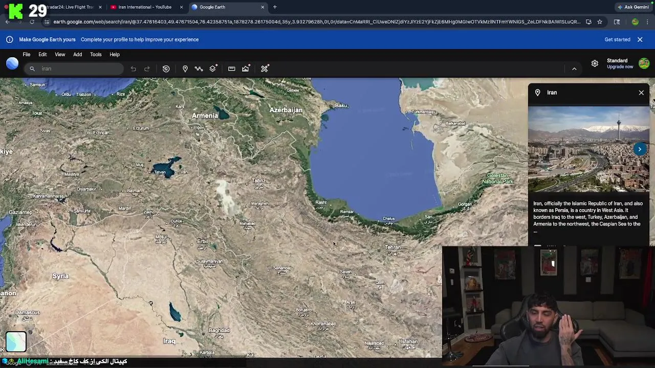
Task: Click the Tehran skyline photo thumbnail
Action: (x=588, y=149)
